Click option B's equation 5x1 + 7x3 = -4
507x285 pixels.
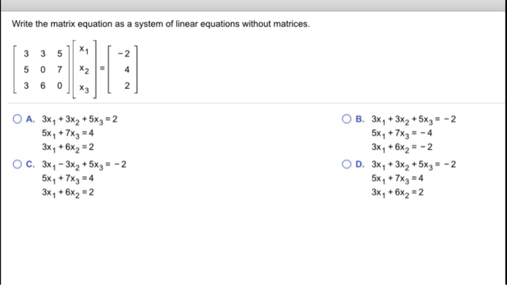[401, 134]
